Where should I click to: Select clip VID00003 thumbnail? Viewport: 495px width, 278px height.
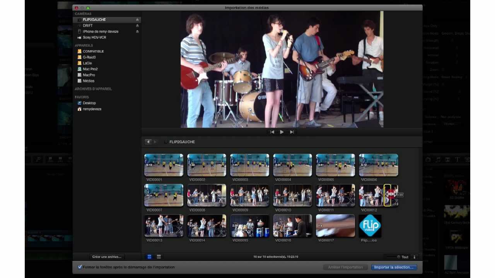(x=250, y=165)
